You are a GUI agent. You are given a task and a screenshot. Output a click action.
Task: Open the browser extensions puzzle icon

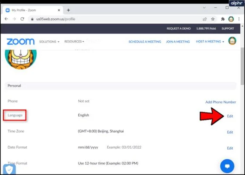(223, 19)
